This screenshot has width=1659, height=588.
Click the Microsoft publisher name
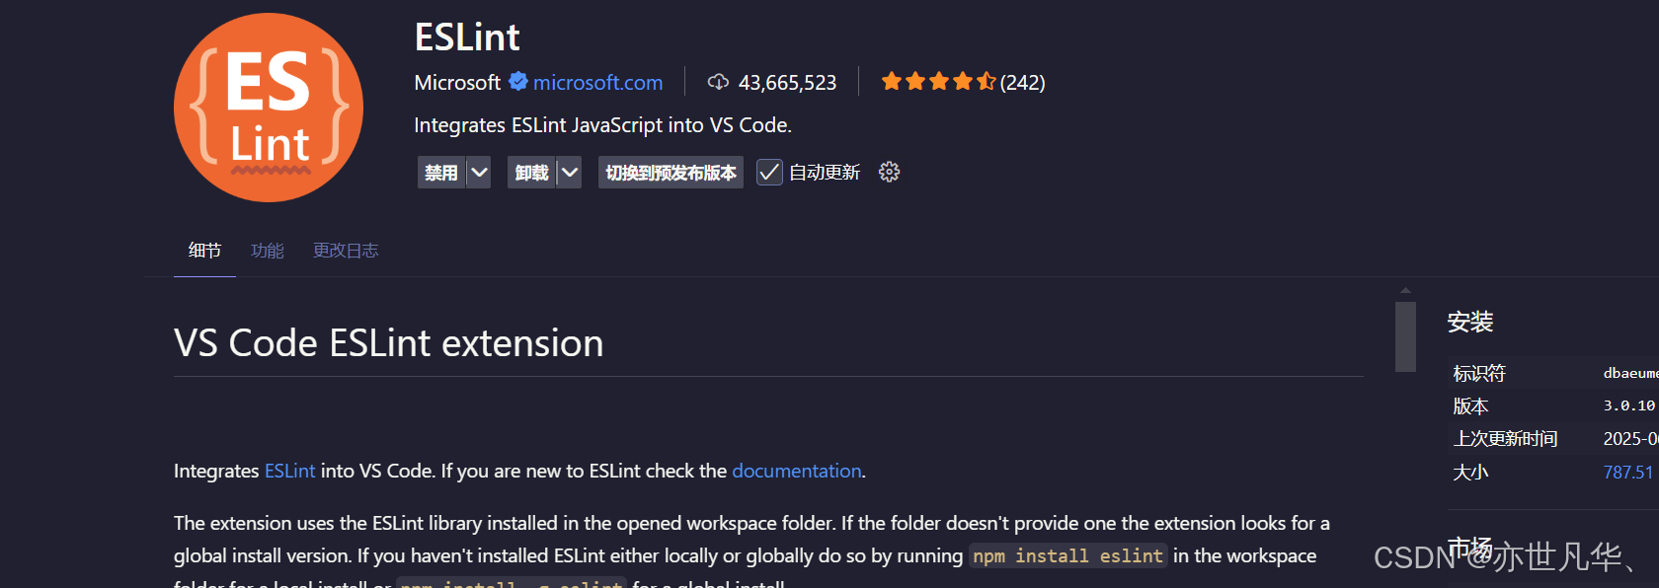[457, 83]
